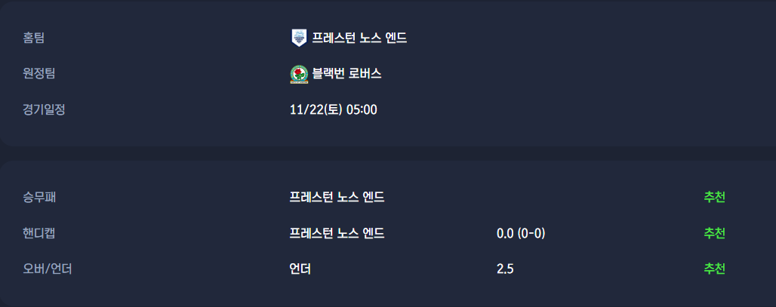Click the 핸디캡 row label
This screenshot has width=776, height=307.
coord(39,234)
